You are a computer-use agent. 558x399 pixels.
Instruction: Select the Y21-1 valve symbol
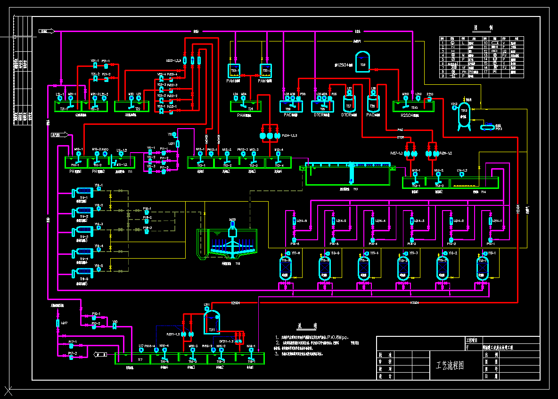pos(95,66)
